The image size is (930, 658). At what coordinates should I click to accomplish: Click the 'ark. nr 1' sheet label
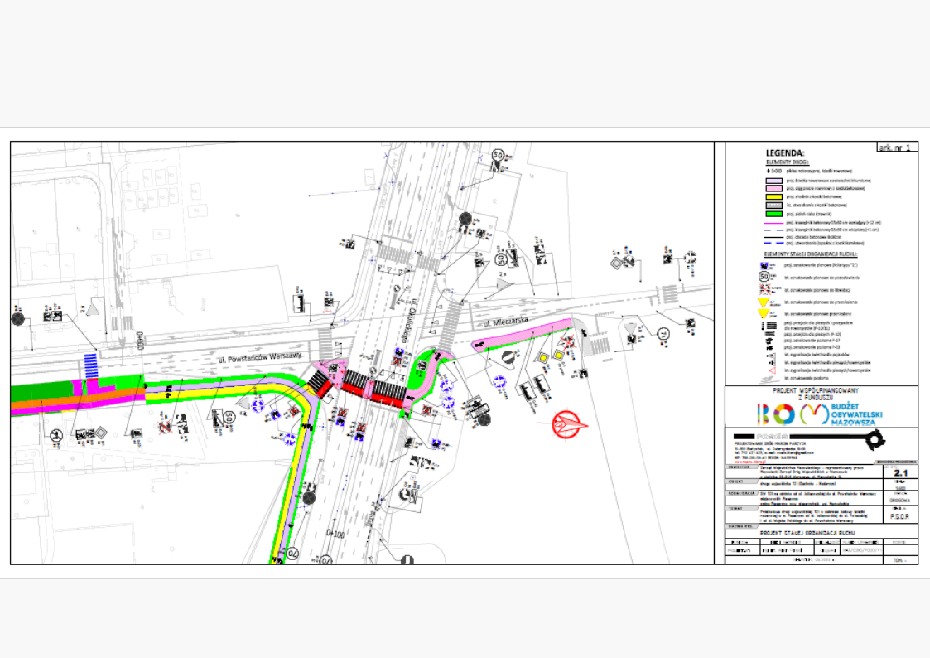(x=897, y=148)
